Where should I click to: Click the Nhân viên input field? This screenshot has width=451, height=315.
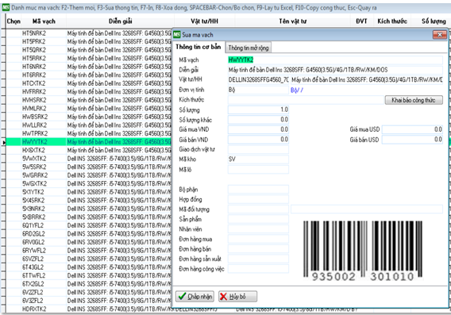coord(258,229)
